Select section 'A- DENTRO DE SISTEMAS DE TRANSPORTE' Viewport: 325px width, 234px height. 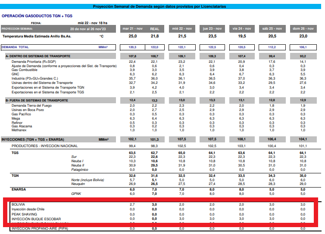click(x=38, y=56)
